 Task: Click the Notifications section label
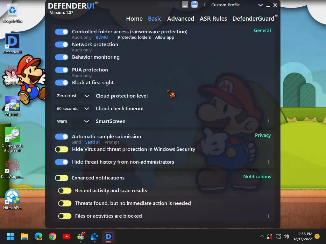coord(257,177)
